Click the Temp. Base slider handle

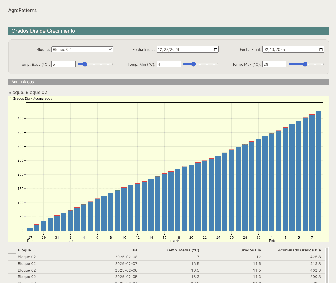tap(85, 64)
